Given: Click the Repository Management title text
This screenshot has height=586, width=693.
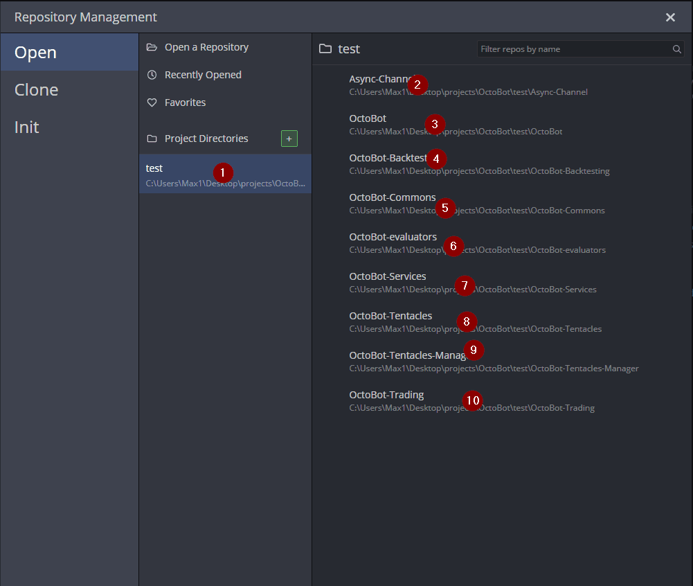Looking at the screenshot, I should [85, 17].
